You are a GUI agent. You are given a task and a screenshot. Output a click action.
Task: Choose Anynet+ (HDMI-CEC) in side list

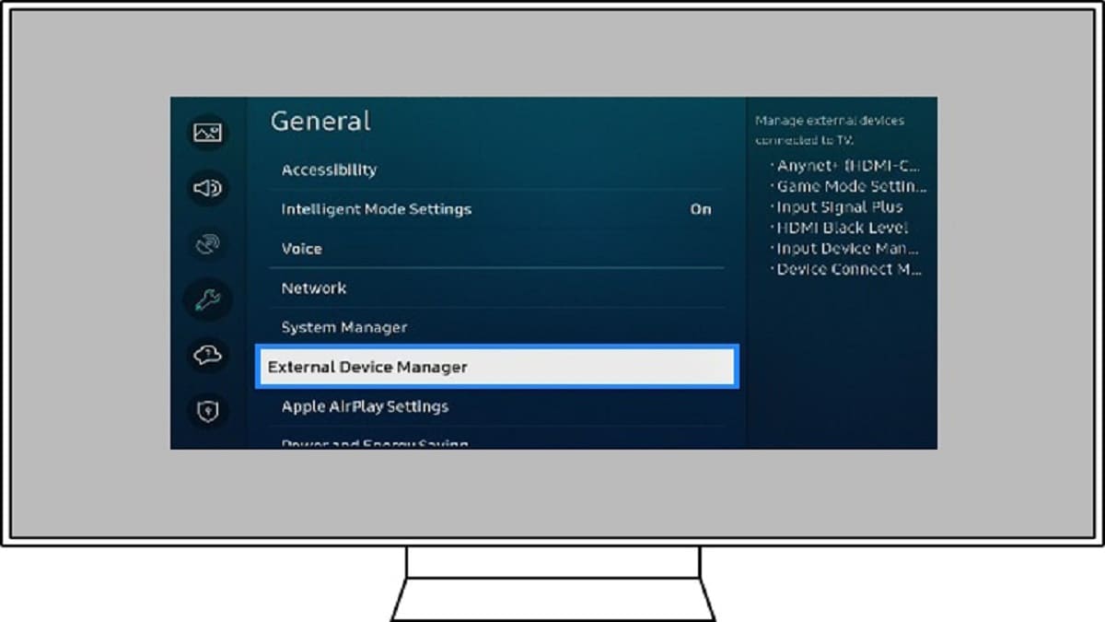coord(847,167)
